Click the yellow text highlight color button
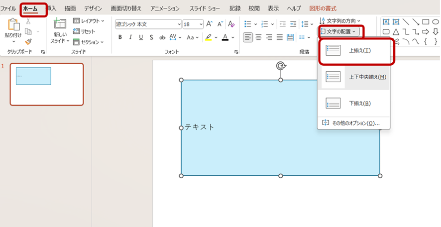Screen dimensions: 441x227 pos(208,37)
